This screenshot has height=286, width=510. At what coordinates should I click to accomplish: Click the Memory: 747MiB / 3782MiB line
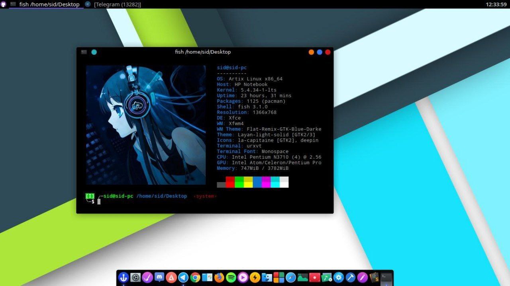click(253, 168)
